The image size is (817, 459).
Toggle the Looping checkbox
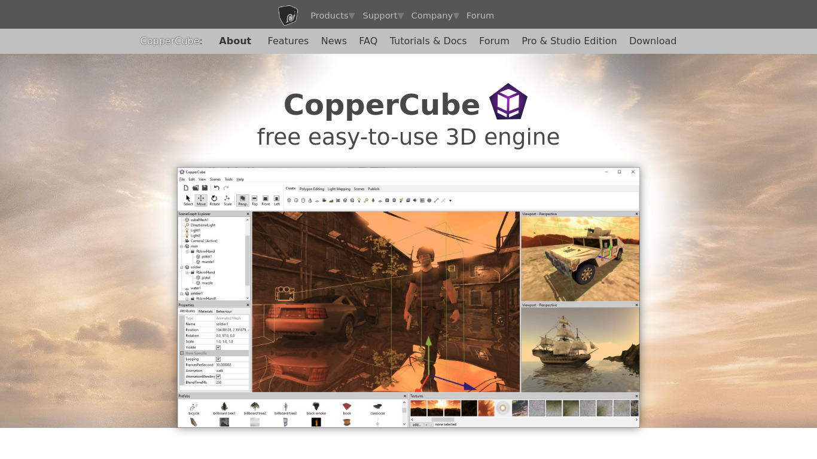tap(218, 359)
